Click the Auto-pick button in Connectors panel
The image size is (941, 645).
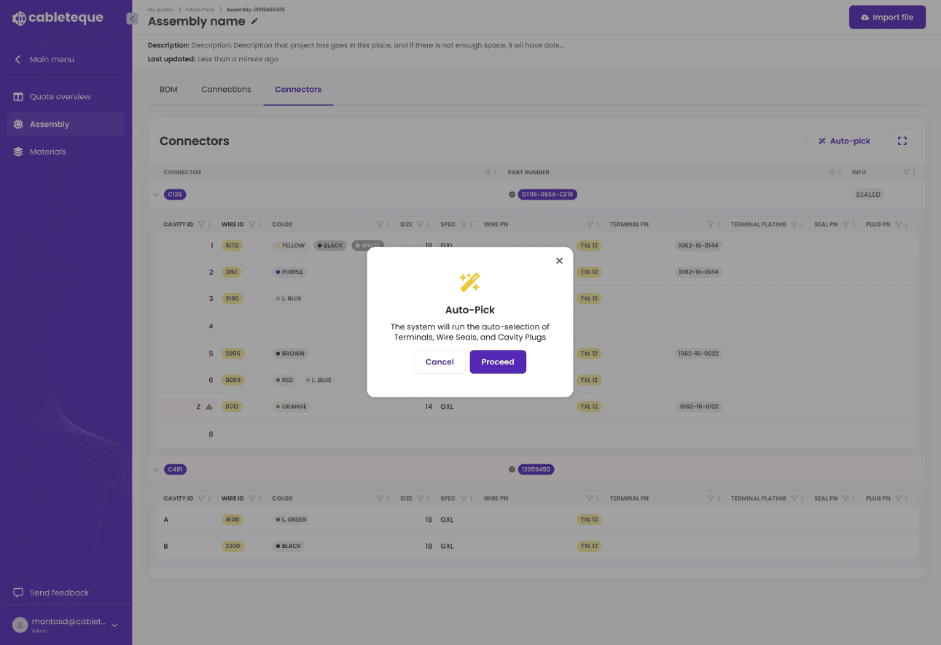(844, 141)
